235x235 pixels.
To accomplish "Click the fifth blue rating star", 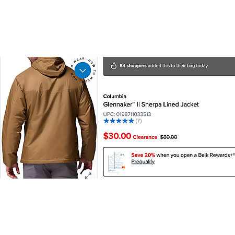I will tap(131, 121).
